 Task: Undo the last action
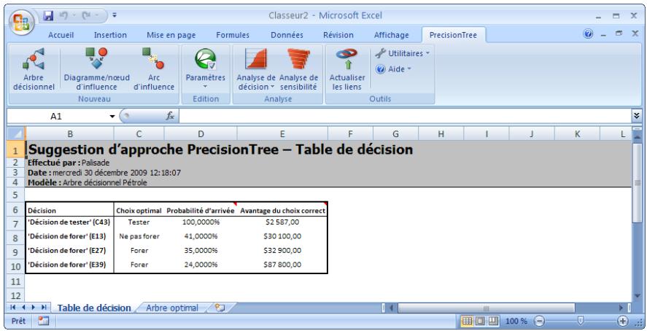click(x=65, y=15)
